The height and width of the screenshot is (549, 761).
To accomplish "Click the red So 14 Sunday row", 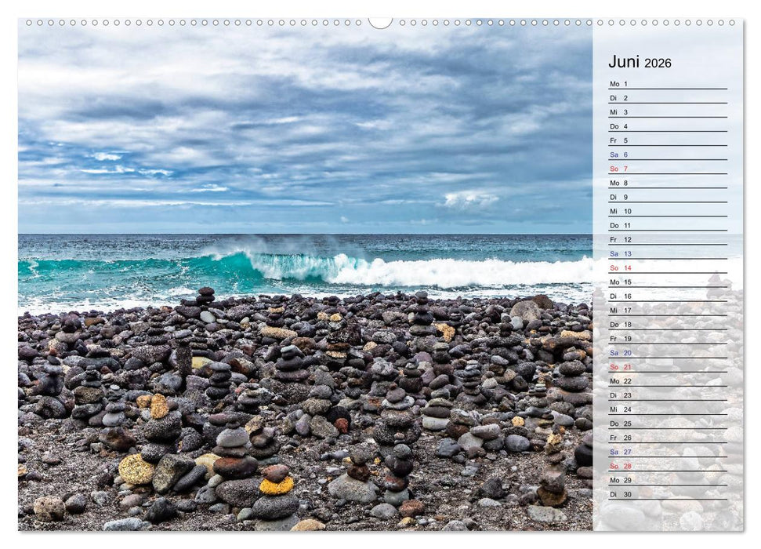I will [666, 267].
